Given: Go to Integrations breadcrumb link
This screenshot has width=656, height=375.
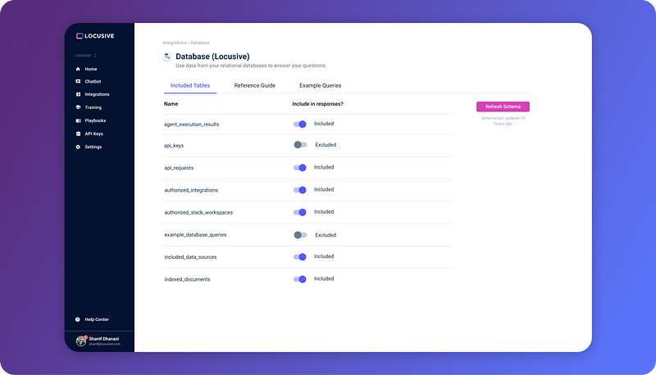Looking at the screenshot, I should pos(175,43).
